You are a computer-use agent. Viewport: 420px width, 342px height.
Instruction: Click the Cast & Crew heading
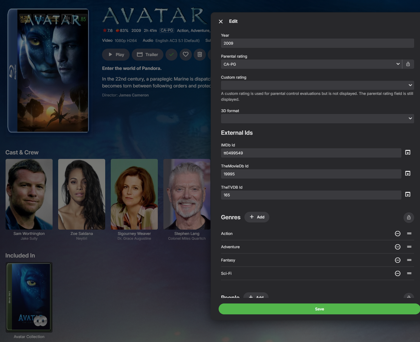[x=22, y=153]
